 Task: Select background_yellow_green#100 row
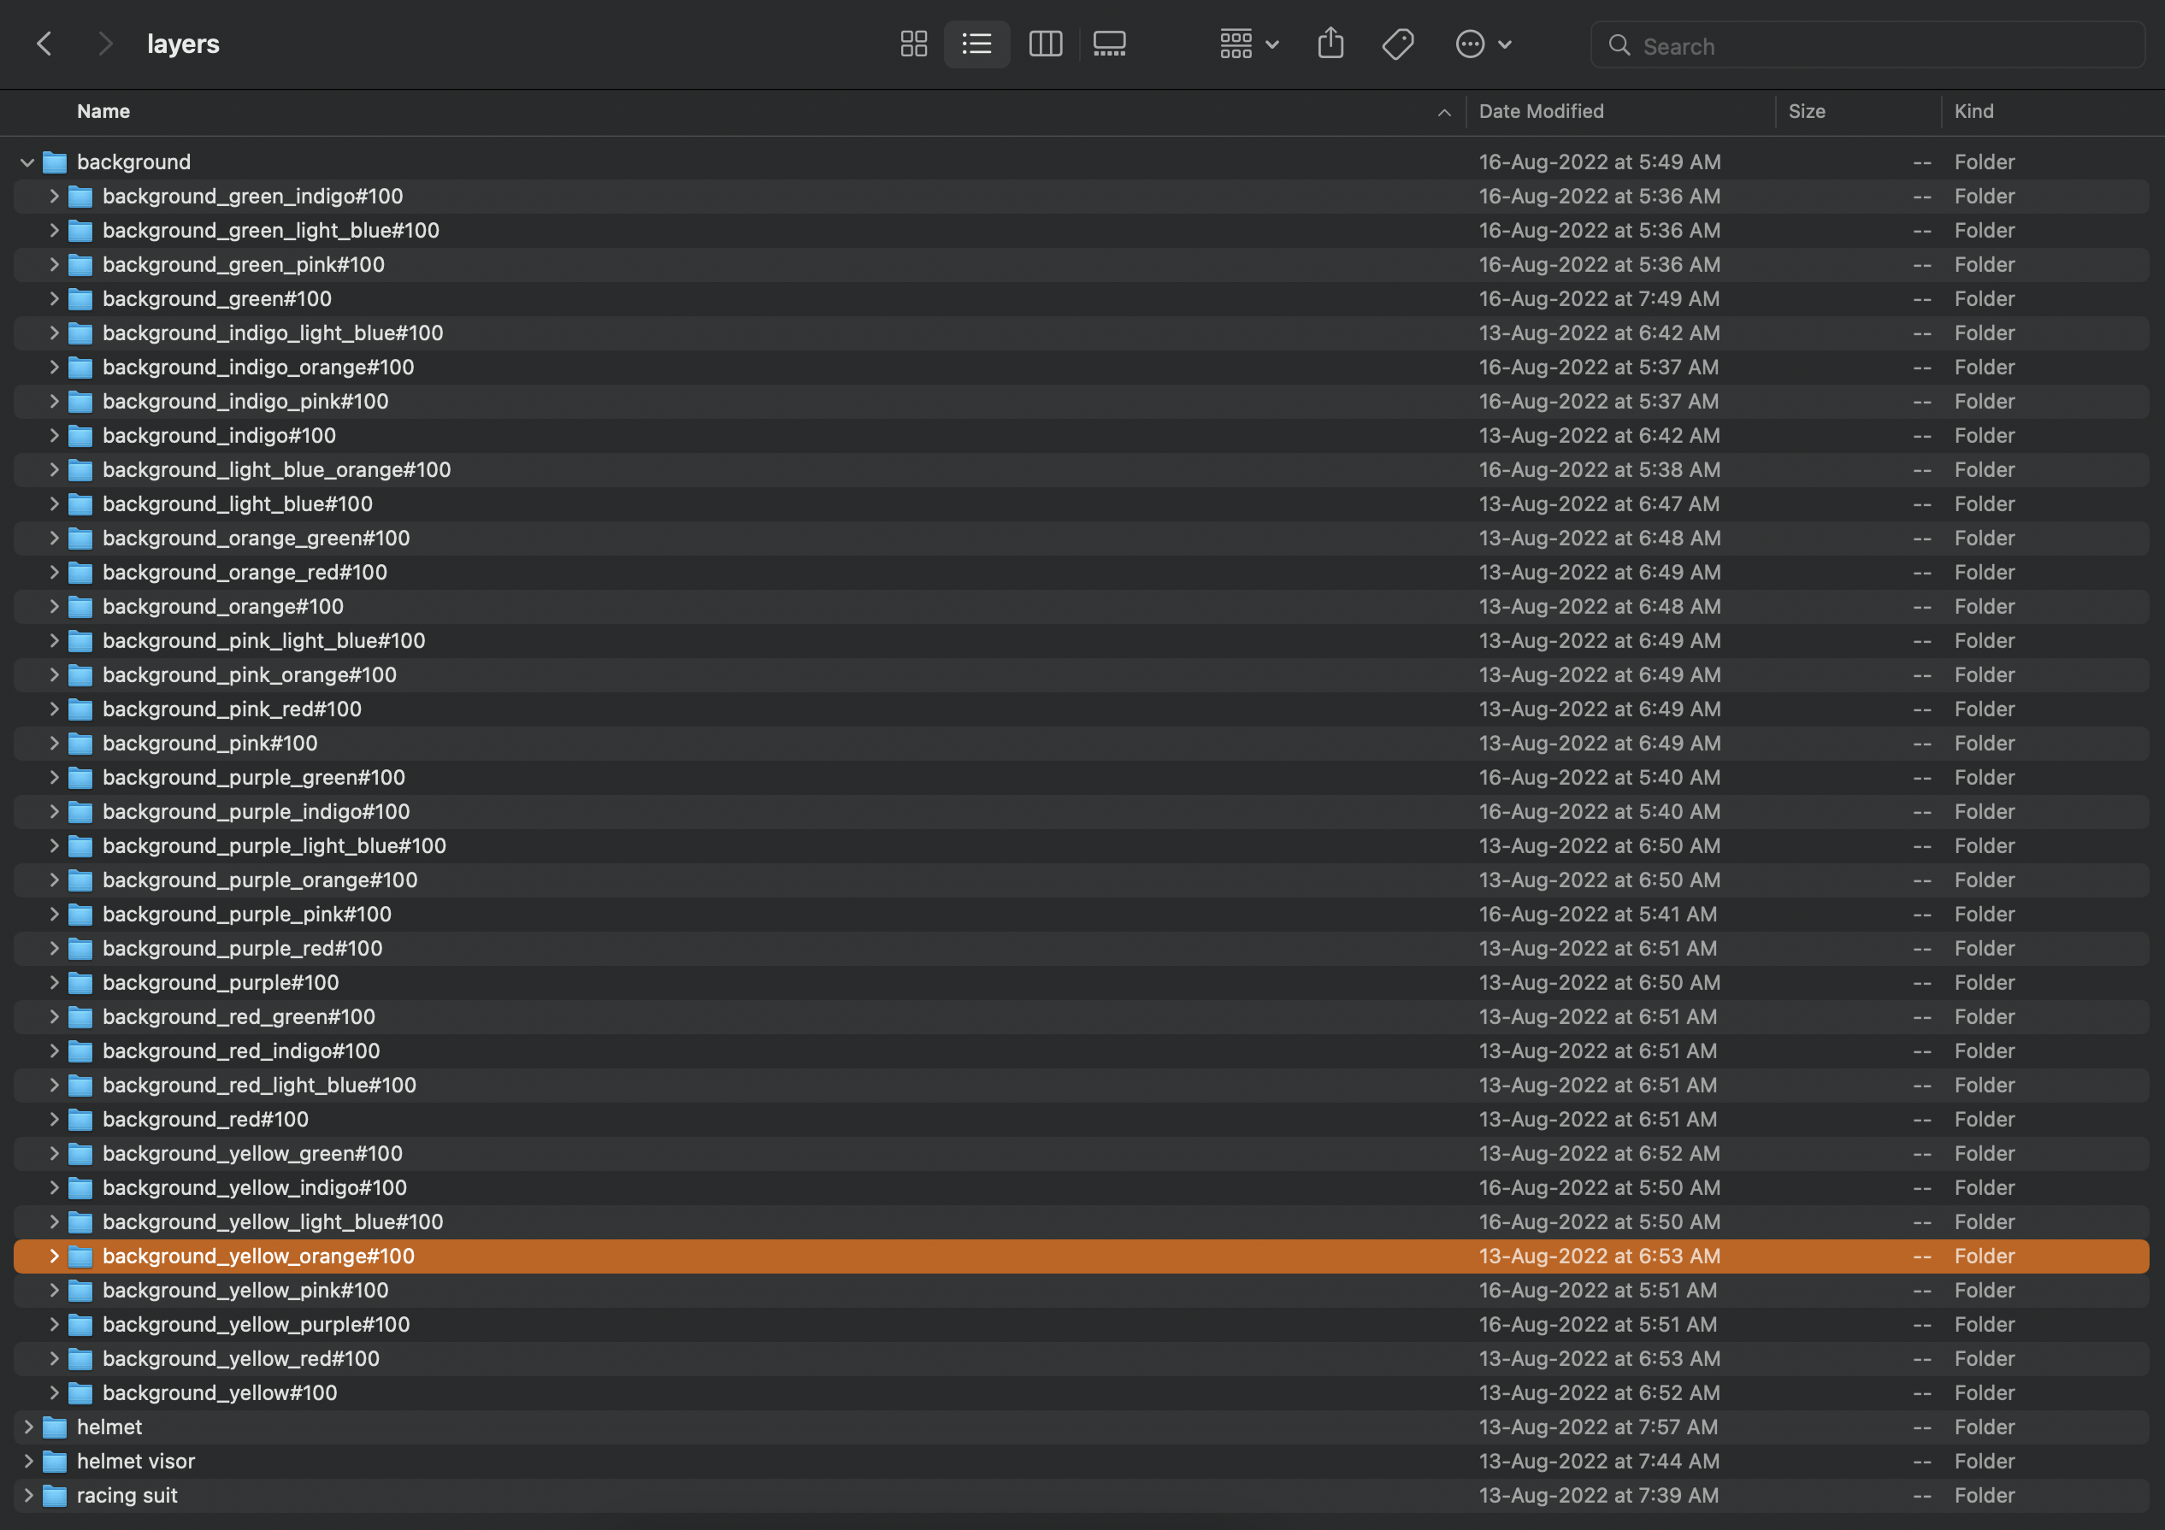tap(1082, 1153)
